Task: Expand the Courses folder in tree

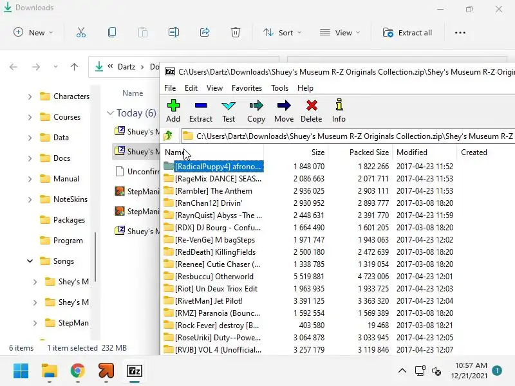Action: (30, 117)
